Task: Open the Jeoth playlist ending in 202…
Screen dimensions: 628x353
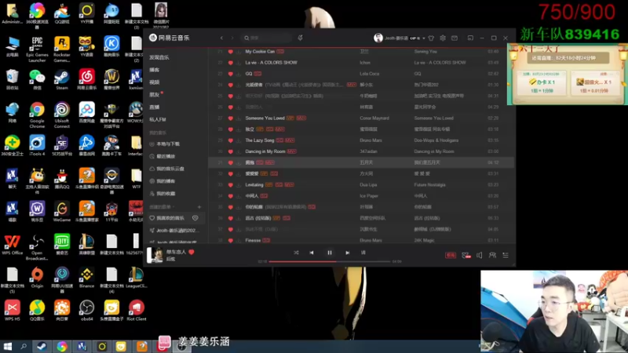Action: [177, 231]
